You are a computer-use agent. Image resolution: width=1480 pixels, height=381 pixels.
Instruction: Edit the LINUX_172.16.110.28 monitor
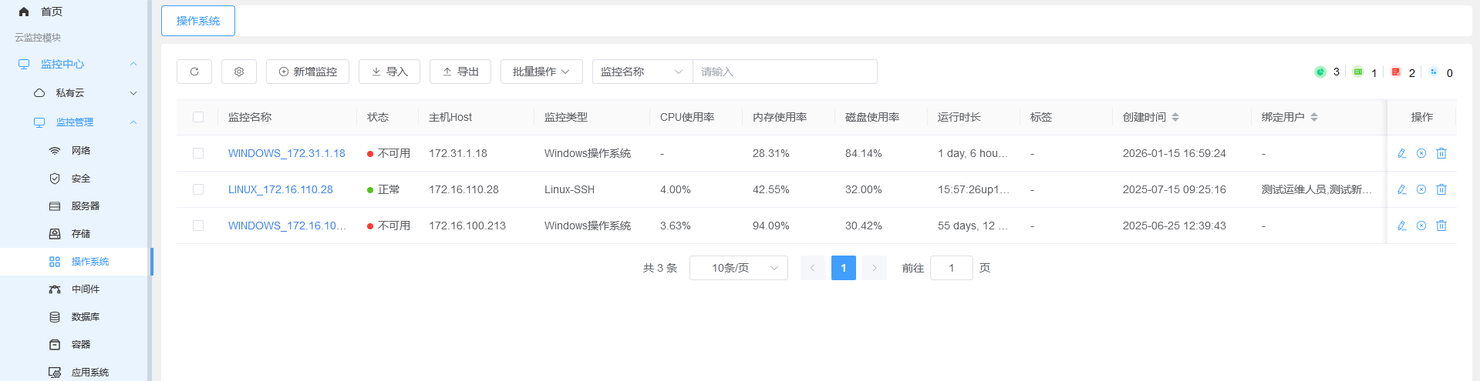pos(1402,189)
